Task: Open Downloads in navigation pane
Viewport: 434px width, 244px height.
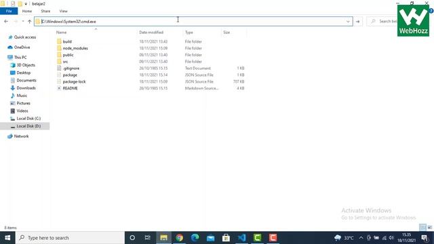Action: 26,88
